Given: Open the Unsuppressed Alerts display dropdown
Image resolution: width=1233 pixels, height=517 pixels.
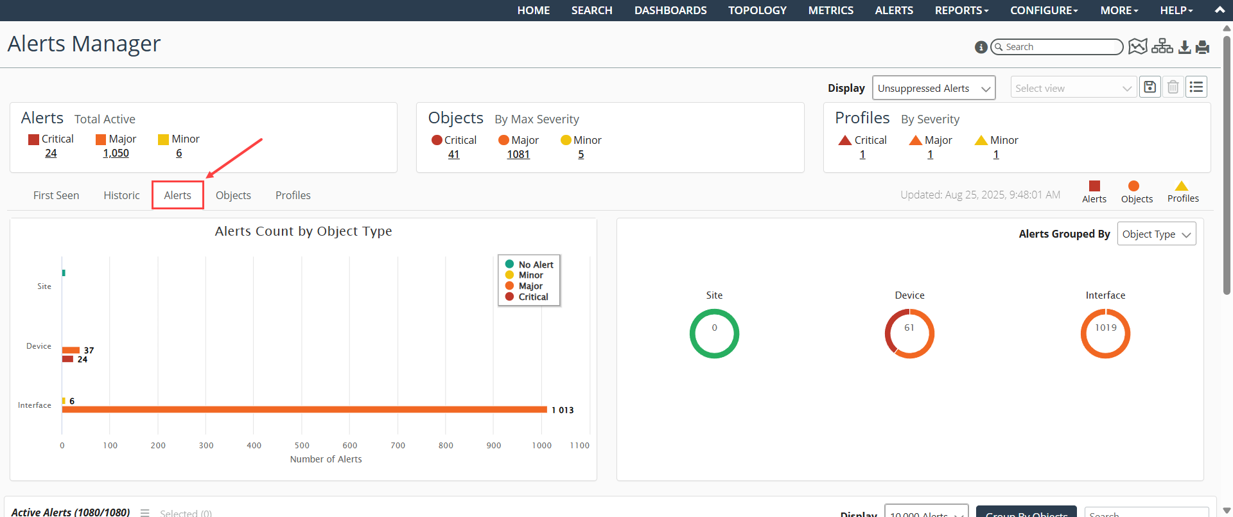Looking at the screenshot, I should tap(933, 88).
